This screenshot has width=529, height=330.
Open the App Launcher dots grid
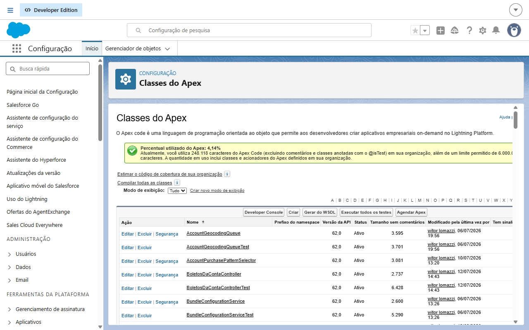pos(17,48)
